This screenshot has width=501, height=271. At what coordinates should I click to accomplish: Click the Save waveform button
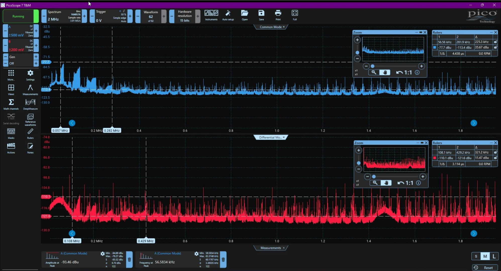[x=261, y=15]
